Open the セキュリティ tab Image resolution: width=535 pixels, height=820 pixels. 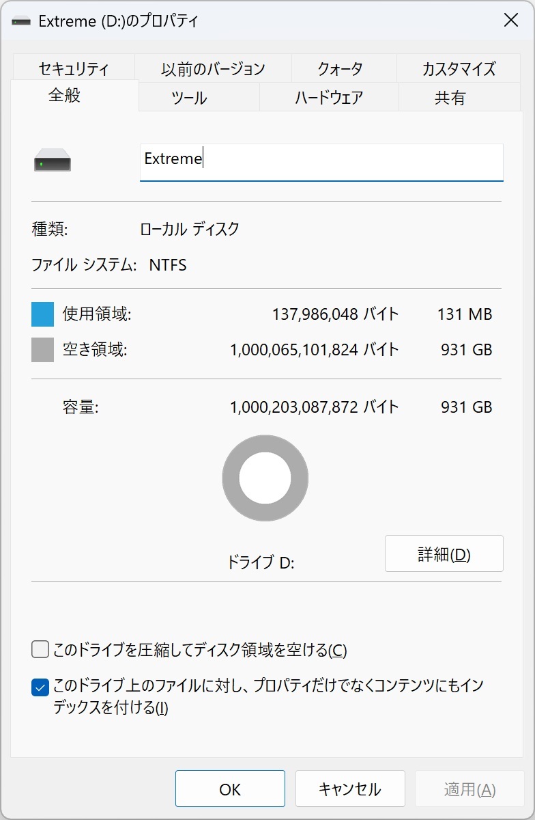pos(74,69)
